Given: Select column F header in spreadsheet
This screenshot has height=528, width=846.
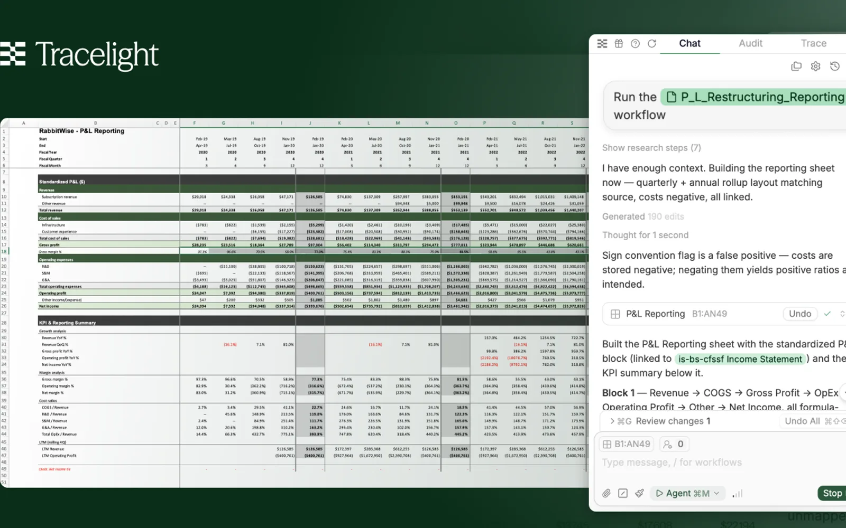Looking at the screenshot, I should click(195, 123).
